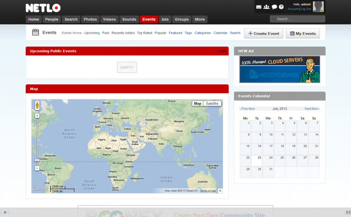Click the RSS feed icon
The image size is (351, 217).
pos(217,51)
